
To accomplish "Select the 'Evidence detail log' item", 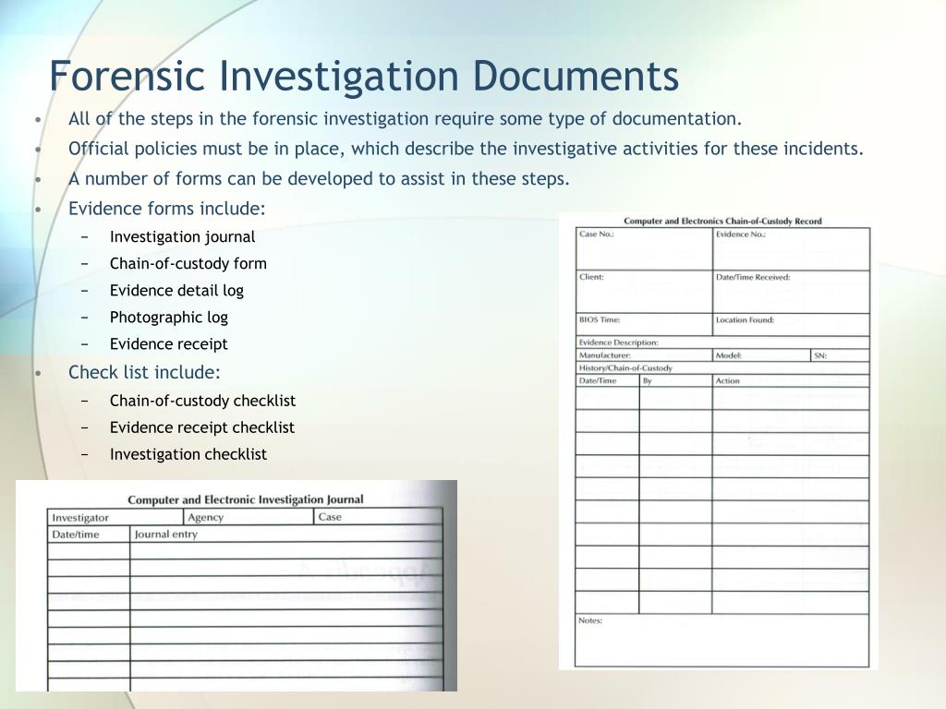I will (176, 291).
